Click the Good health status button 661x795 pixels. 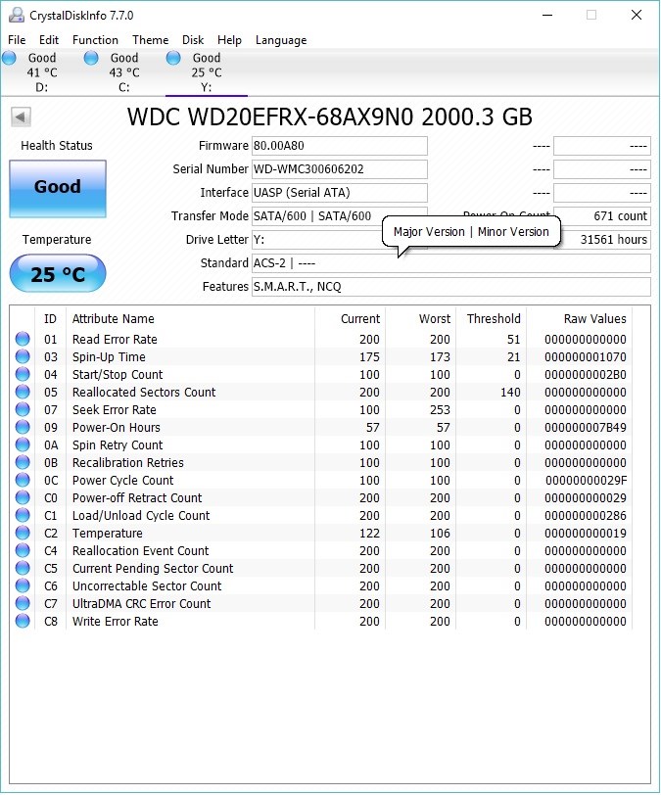coord(58,189)
